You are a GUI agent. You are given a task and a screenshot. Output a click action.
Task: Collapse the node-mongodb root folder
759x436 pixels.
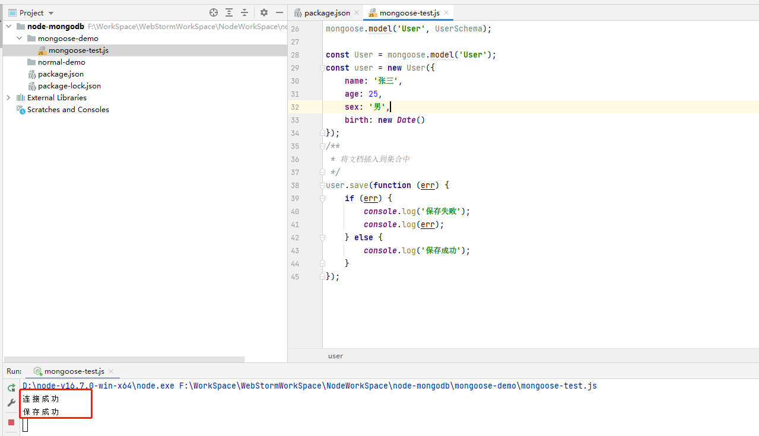(8, 27)
